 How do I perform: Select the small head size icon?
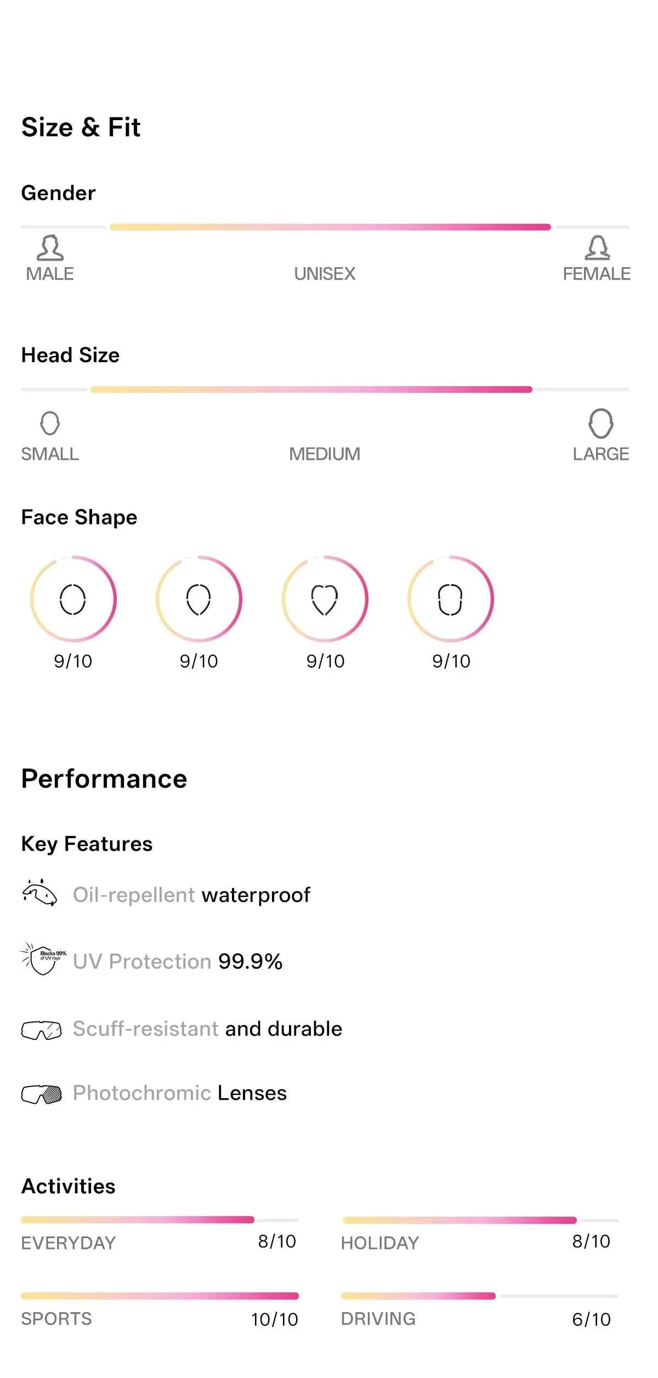click(50, 423)
